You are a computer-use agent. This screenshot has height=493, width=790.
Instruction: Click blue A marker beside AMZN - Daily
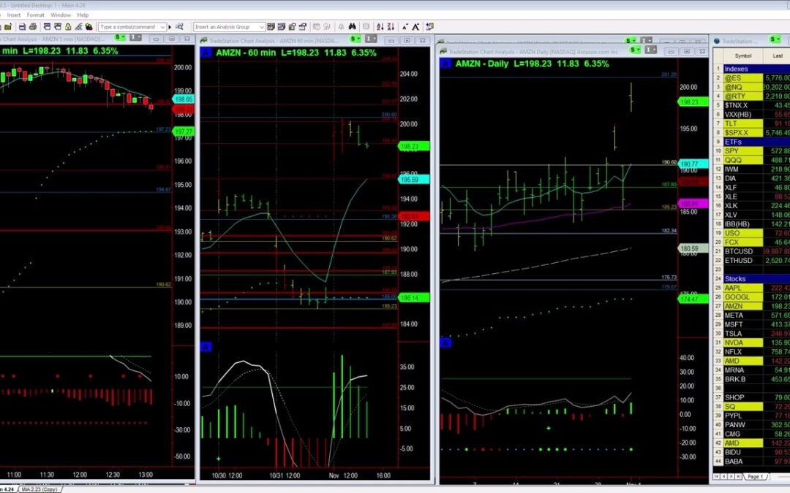click(x=445, y=64)
